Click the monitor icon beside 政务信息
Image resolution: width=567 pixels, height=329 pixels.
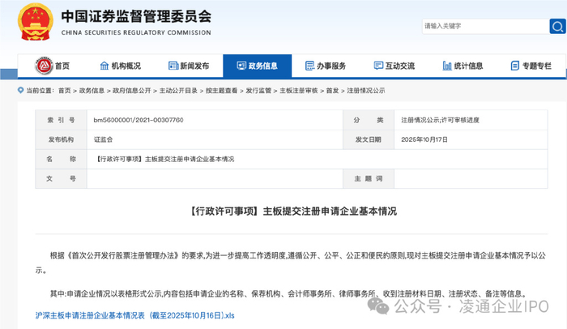tap(241, 66)
